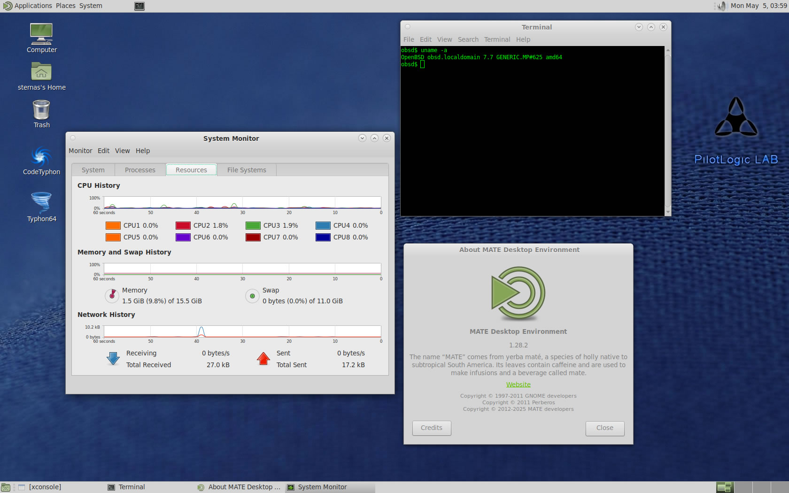Switch to the File Systems tab
The width and height of the screenshot is (789, 493).
pos(247,170)
